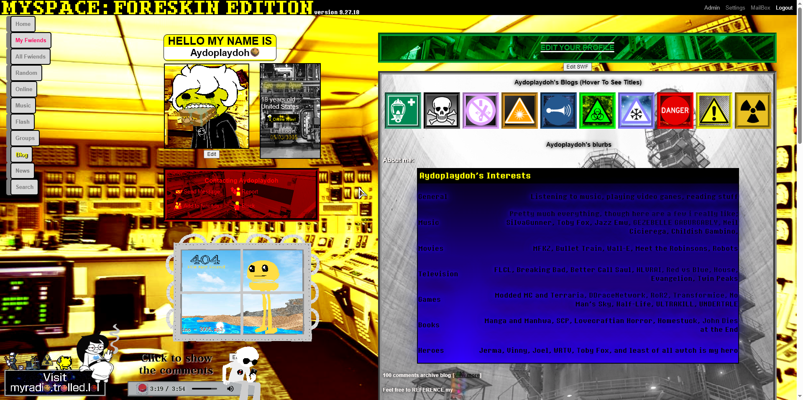Click the 'Heroes' interests row label

[x=431, y=351]
